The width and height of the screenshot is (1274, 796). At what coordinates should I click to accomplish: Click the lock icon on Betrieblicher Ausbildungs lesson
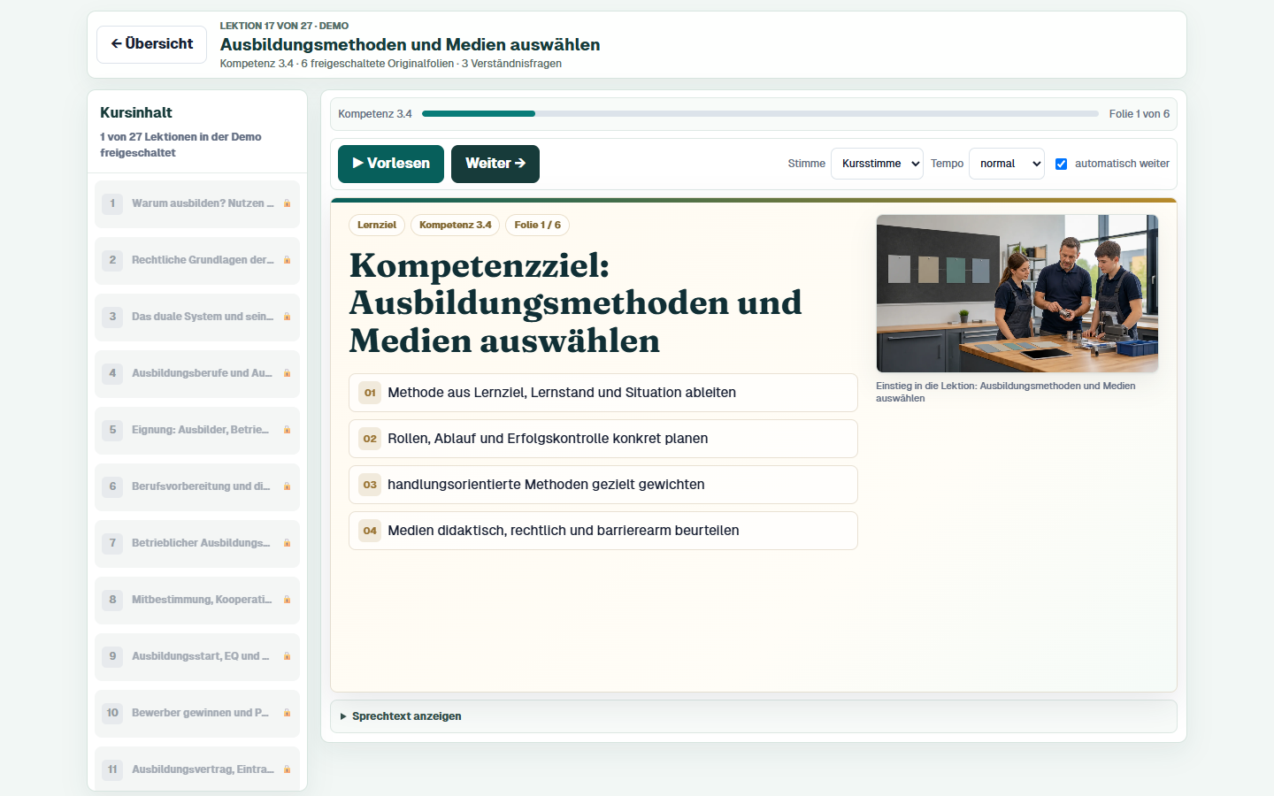[x=287, y=543]
